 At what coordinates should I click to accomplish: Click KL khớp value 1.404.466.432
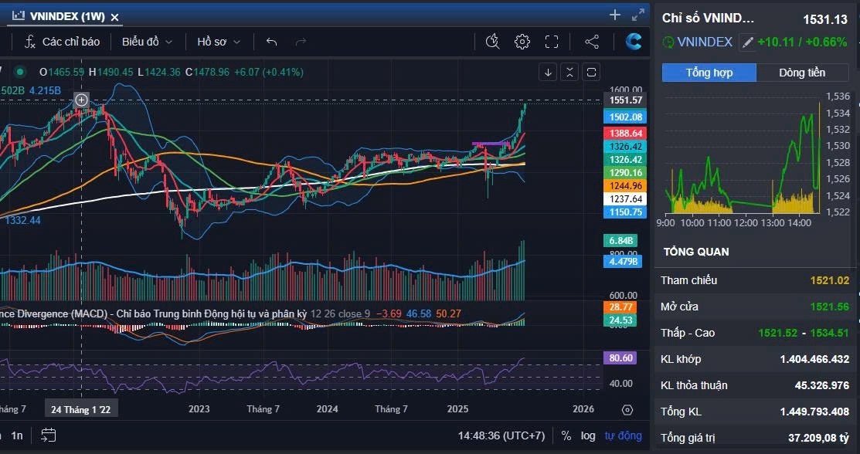(x=814, y=359)
